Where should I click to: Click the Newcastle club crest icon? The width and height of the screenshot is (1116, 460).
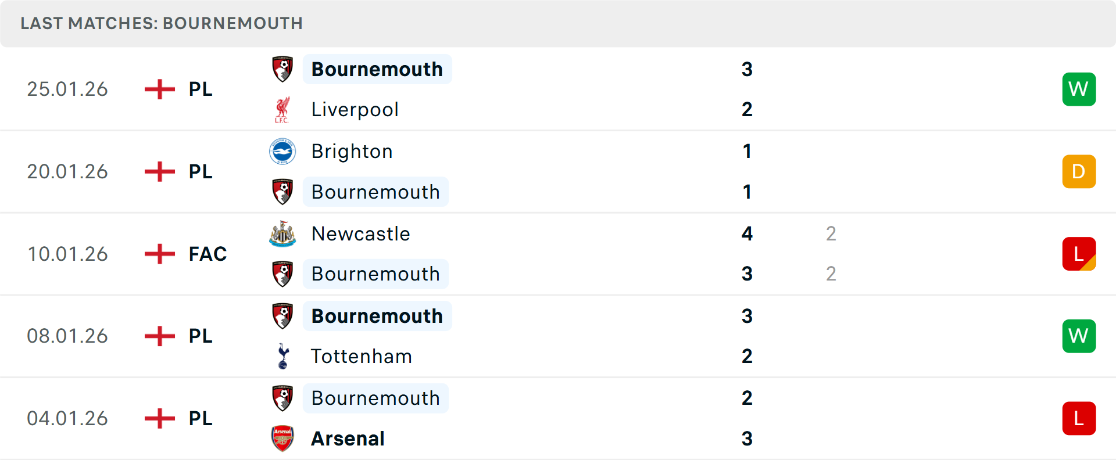point(282,233)
